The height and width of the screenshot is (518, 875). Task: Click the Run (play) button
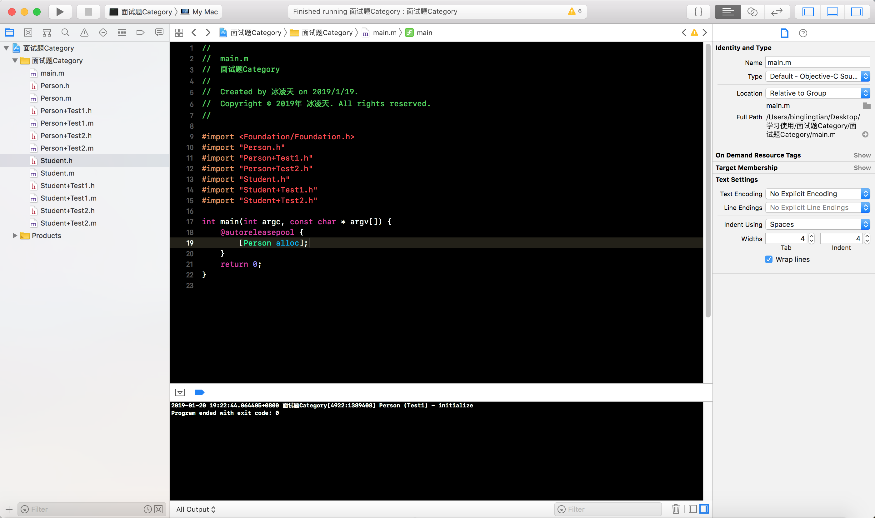click(x=60, y=12)
